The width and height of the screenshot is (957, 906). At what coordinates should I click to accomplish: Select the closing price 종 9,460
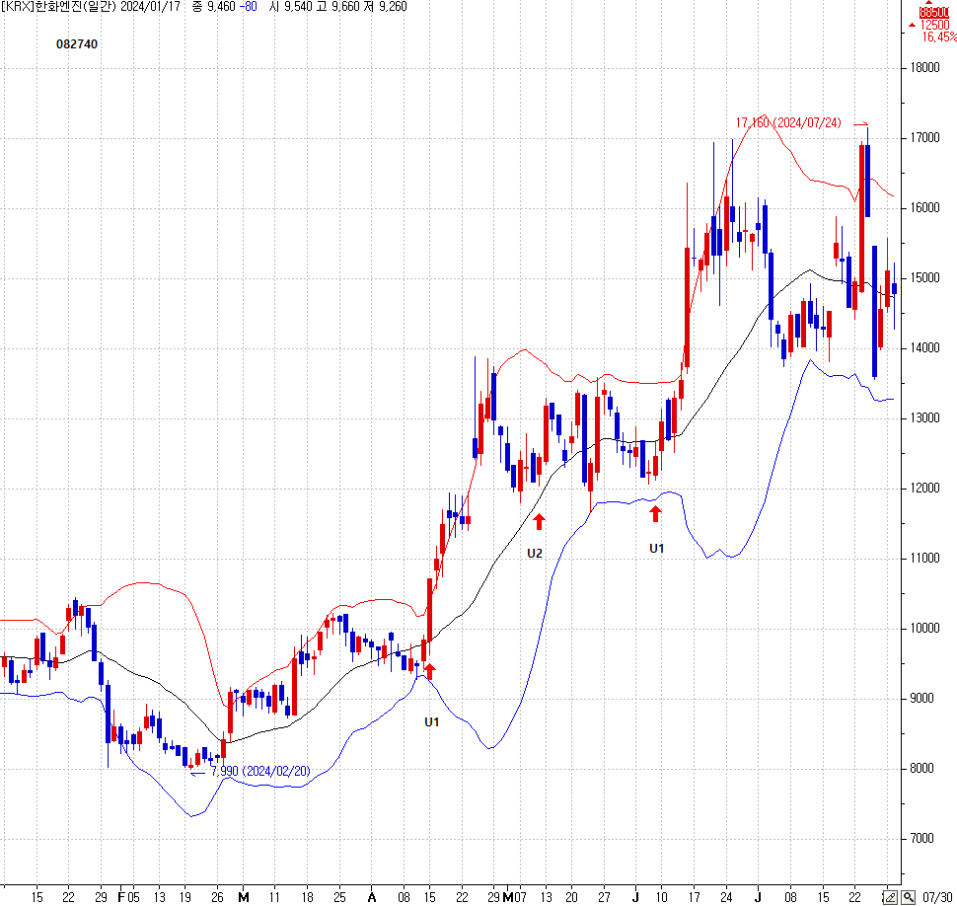[214, 7]
